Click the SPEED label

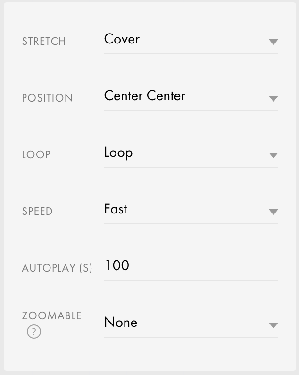(x=37, y=212)
